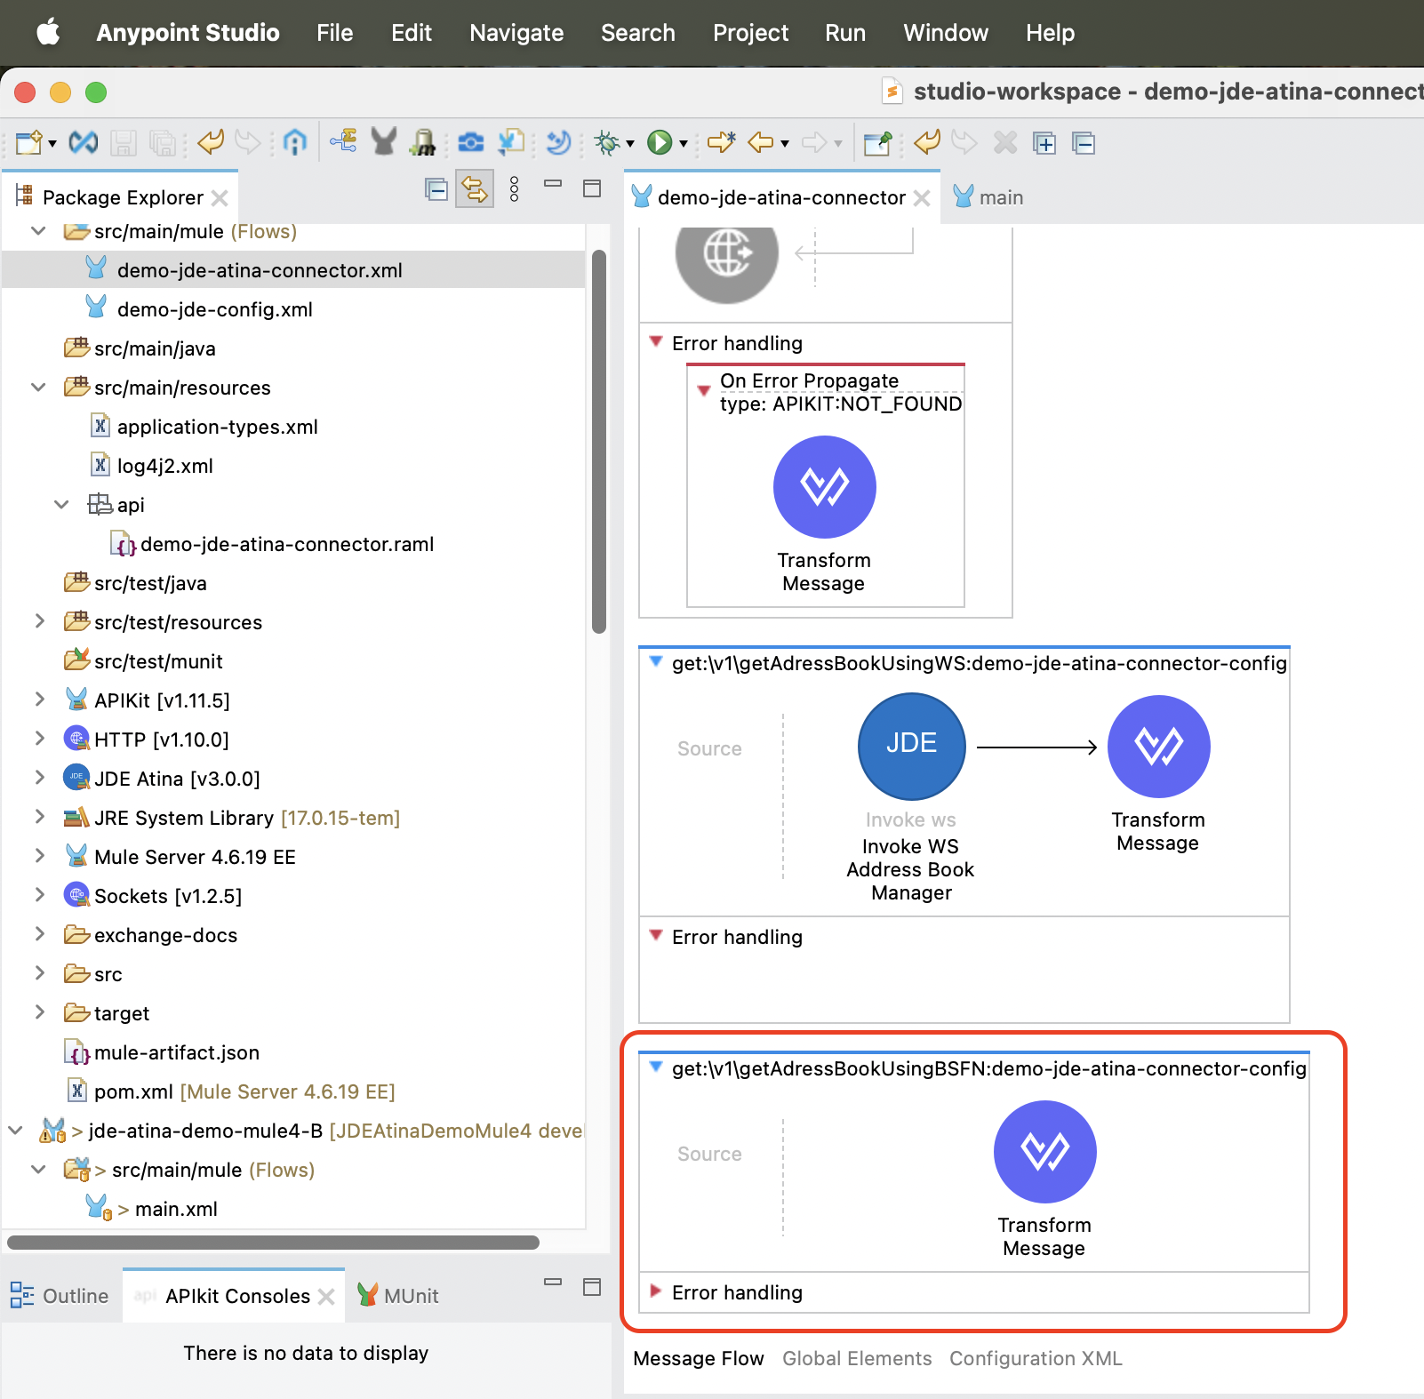Click the Exchange icon in the toolbar
The height and width of the screenshot is (1399, 1424).
click(84, 142)
